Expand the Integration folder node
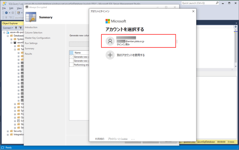 coord(8,135)
